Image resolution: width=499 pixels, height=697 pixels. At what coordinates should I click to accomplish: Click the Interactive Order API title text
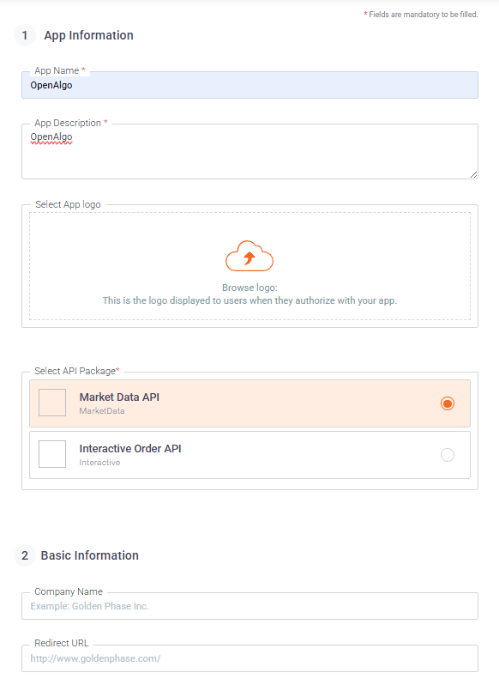[x=130, y=449]
